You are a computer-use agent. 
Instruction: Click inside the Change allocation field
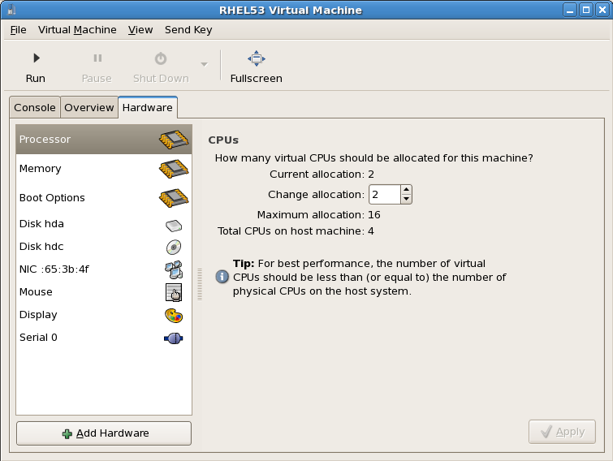tap(384, 195)
